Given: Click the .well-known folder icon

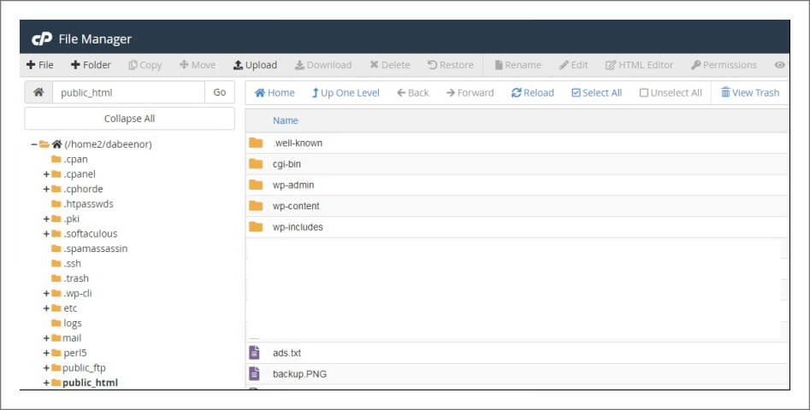Looking at the screenshot, I should 256,143.
